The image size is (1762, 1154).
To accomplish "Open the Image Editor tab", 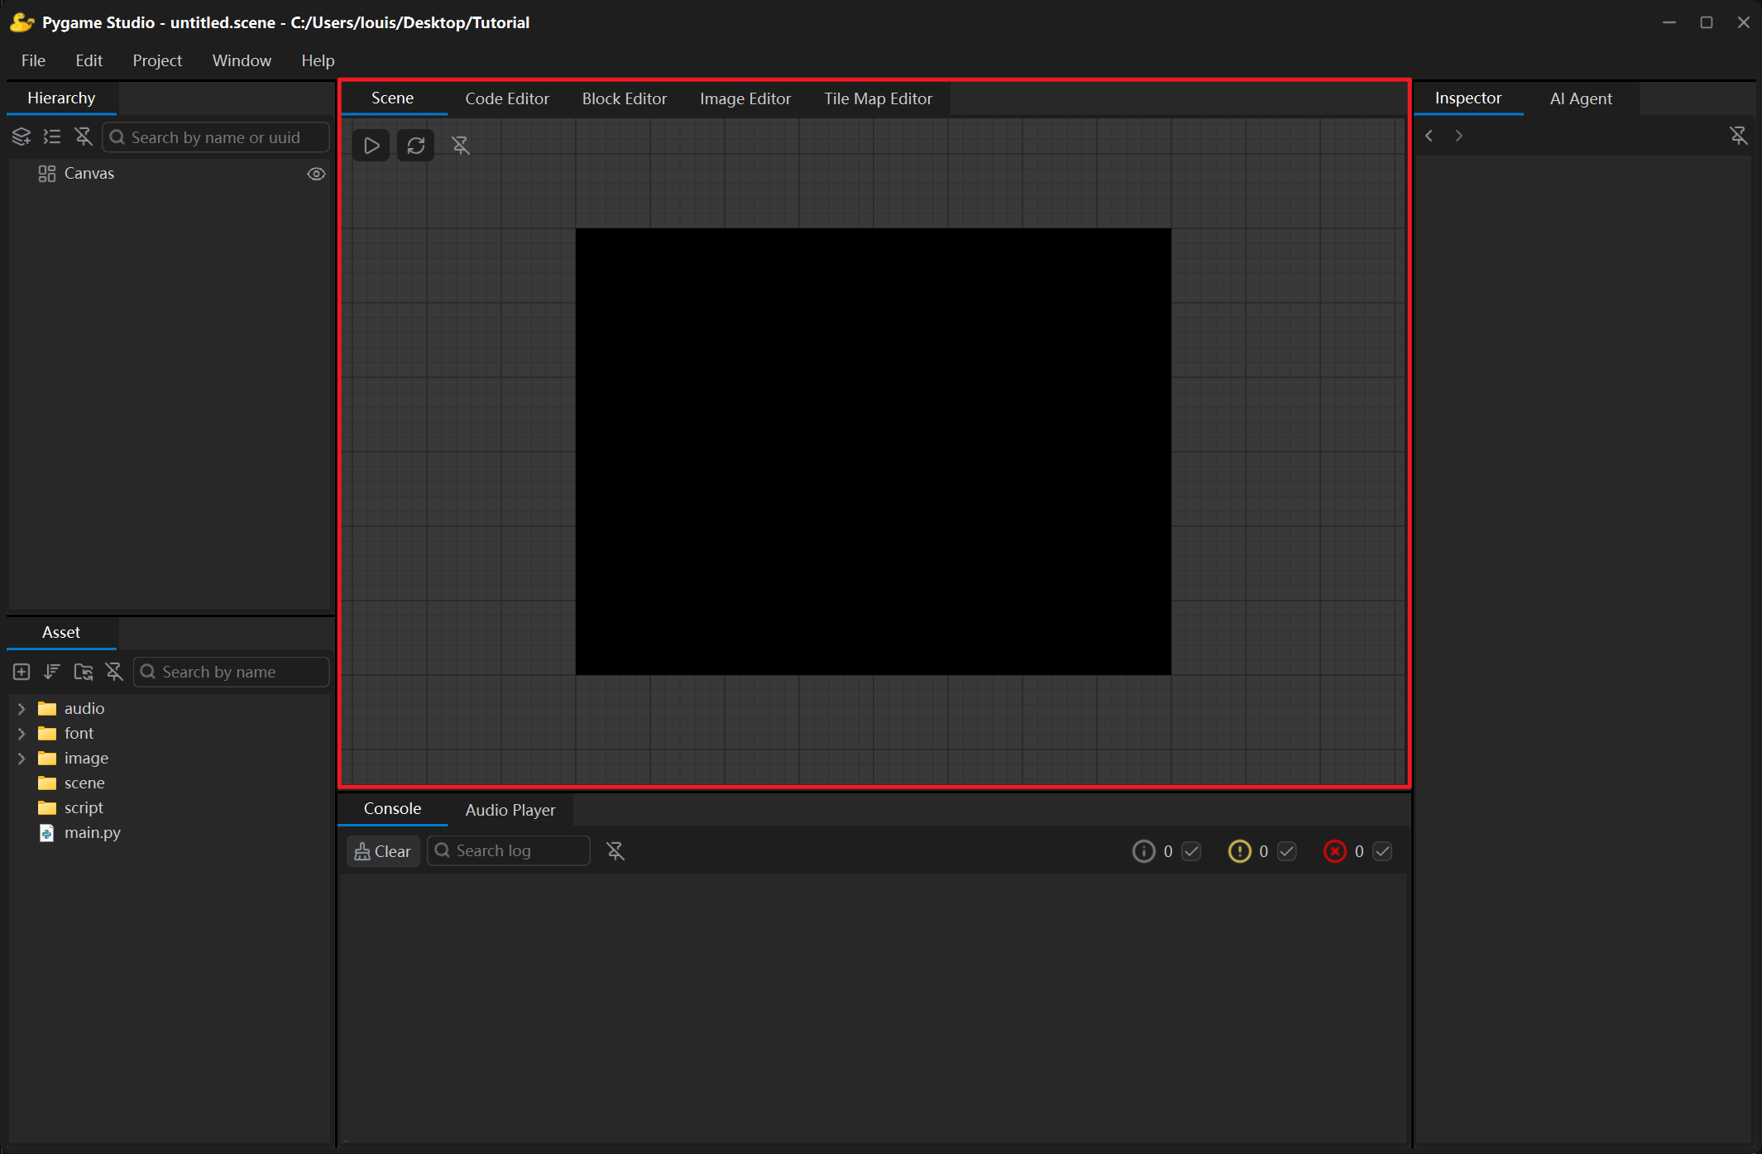I will point(745,98).
